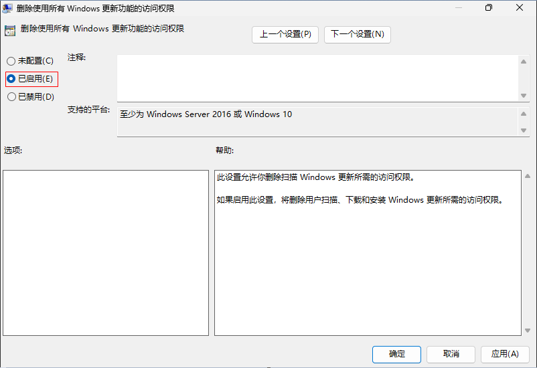Screen dimensions: 537x368
Task: Click the heading 删除使用所有 Windows 更新功能的访问权限 below title bar
Action: (x=102, y=29)
